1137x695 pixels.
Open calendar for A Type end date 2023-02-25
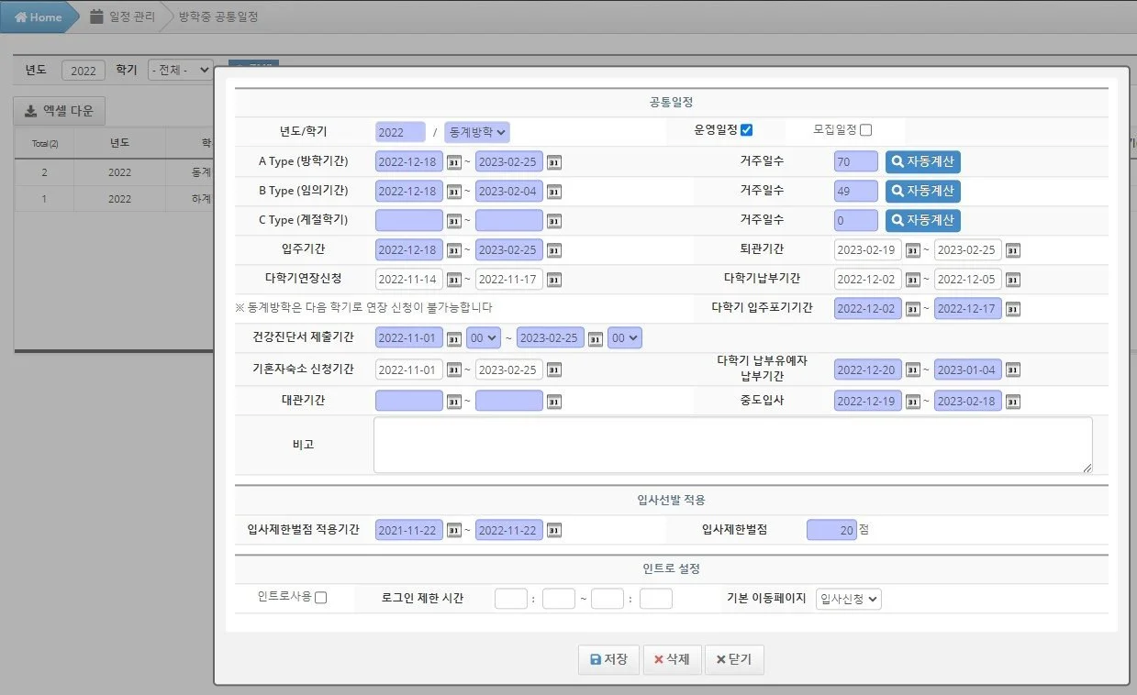(x=553, y=162)
